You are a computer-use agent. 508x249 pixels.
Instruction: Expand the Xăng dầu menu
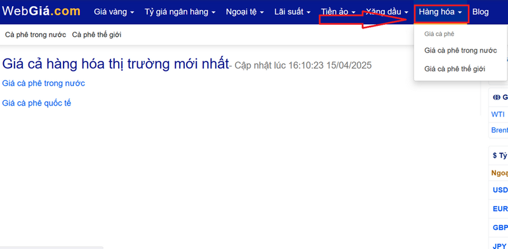pos(387,12)
